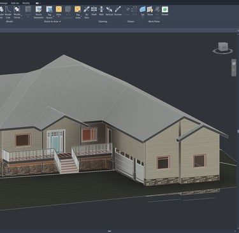Click the Tag Room tool
The width and height of the screenshot is (239, 233).
click(49, 12)
